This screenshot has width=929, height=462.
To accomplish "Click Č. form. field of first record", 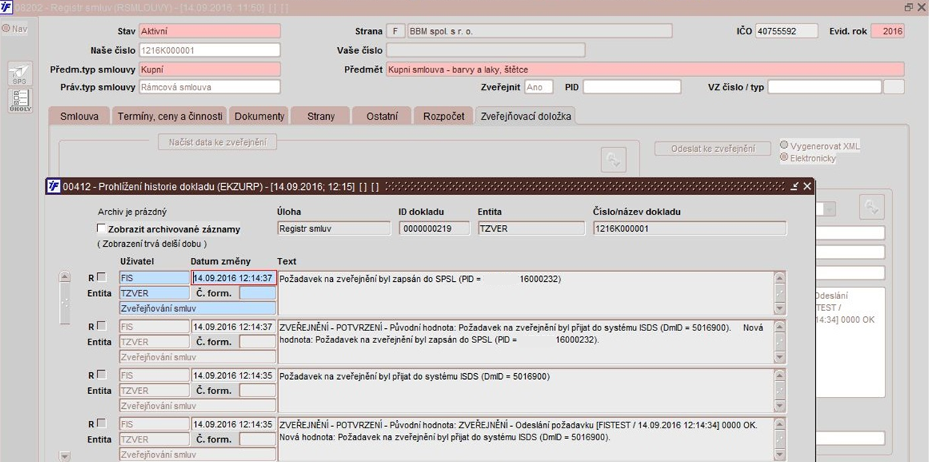I will [257, 293].
